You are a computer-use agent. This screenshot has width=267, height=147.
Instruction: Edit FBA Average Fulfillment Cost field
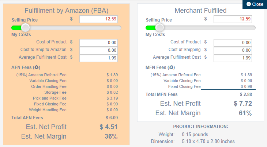coord(98,58)
